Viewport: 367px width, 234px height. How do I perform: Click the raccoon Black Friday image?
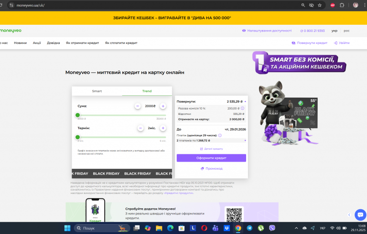pyautogui.click(x=289, y=113)
